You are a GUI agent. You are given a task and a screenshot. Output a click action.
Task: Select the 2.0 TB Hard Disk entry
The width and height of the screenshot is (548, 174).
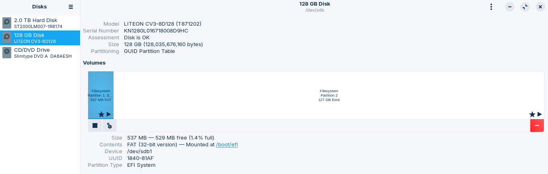click(40, 23)
